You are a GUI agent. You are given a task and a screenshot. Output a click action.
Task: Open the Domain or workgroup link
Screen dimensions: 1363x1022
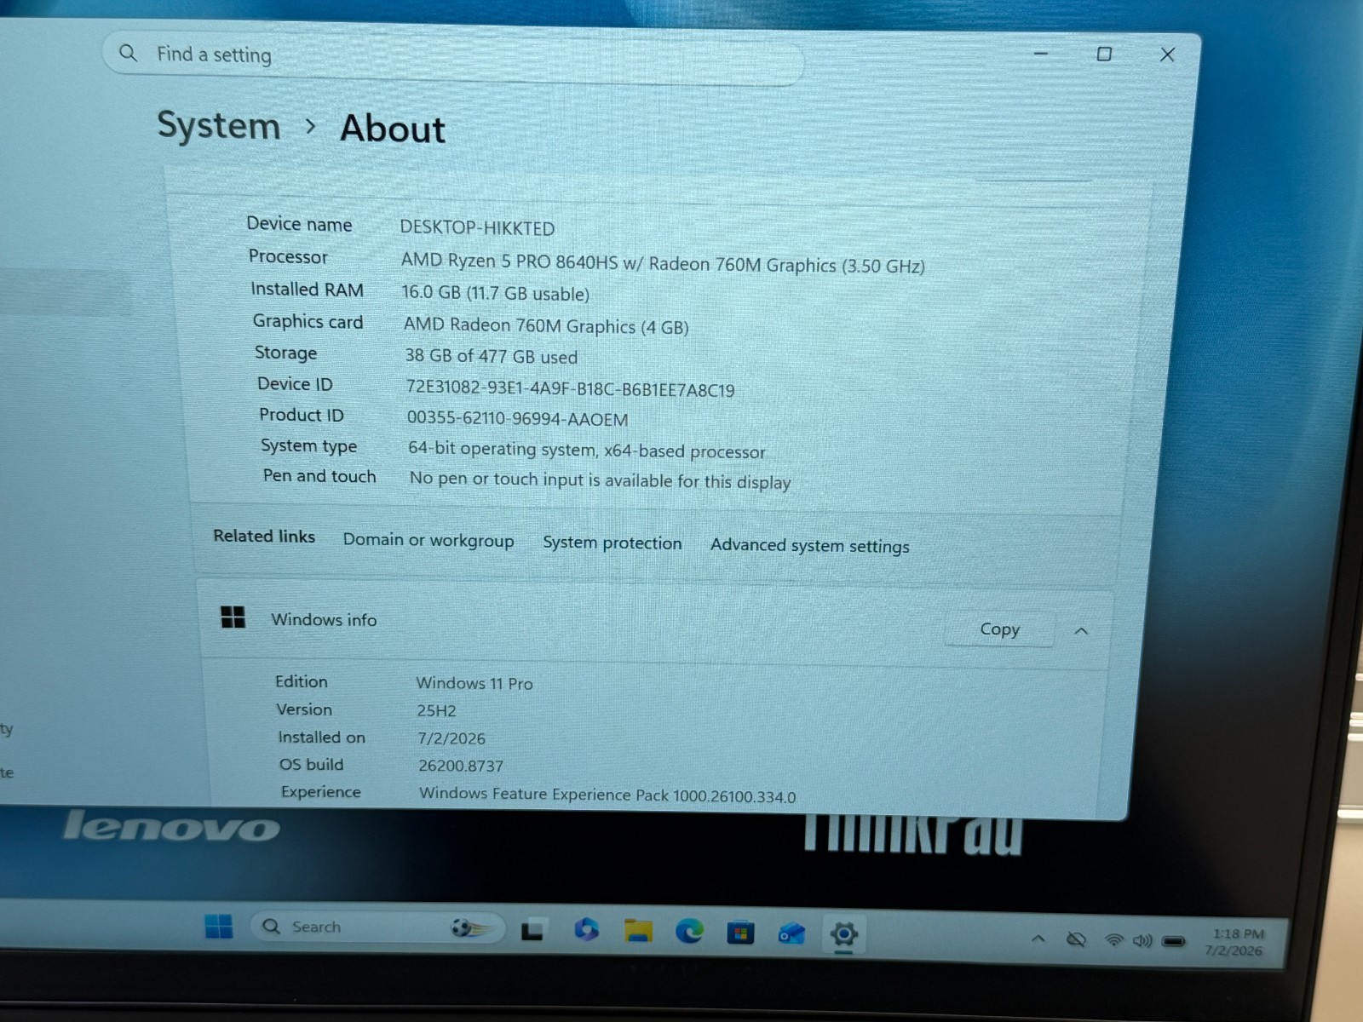pyautogui.click(x=428, y=541)
